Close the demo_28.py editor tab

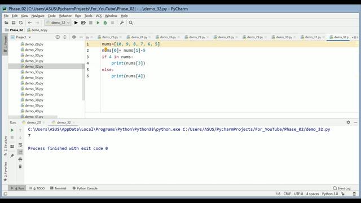click(237, 37)
